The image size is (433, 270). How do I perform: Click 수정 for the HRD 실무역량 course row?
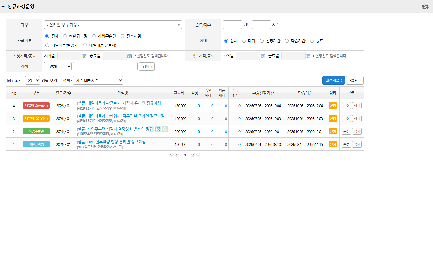point(346,144)
